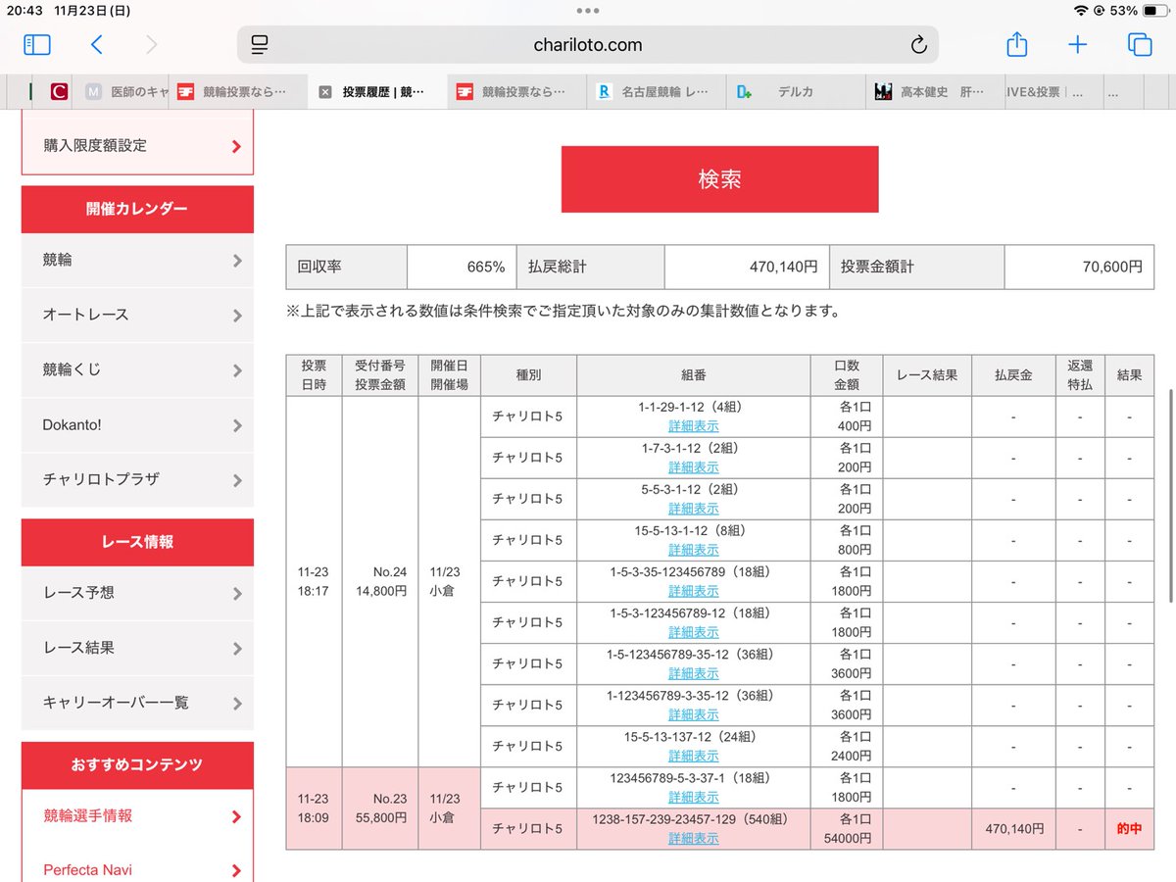Screen dimensions: 1176x882
Task: Open Perfecta Navi sidebar item
Action: click(x=137, y=870)
